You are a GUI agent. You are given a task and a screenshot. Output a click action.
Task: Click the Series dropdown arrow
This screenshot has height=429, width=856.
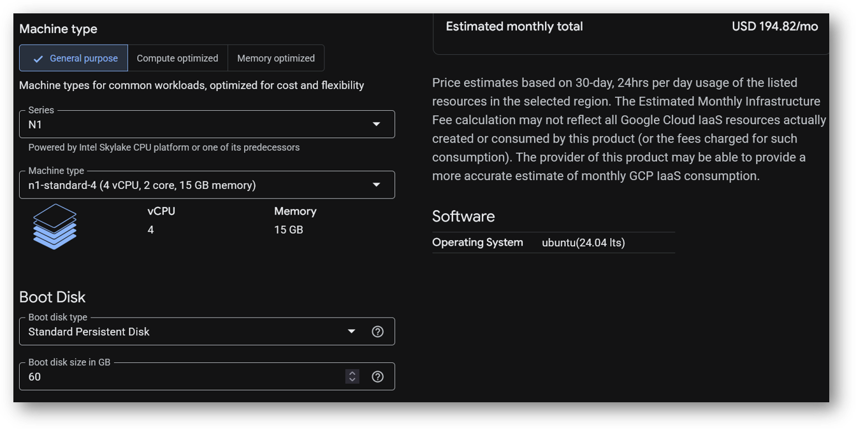(x=377, y=124)
